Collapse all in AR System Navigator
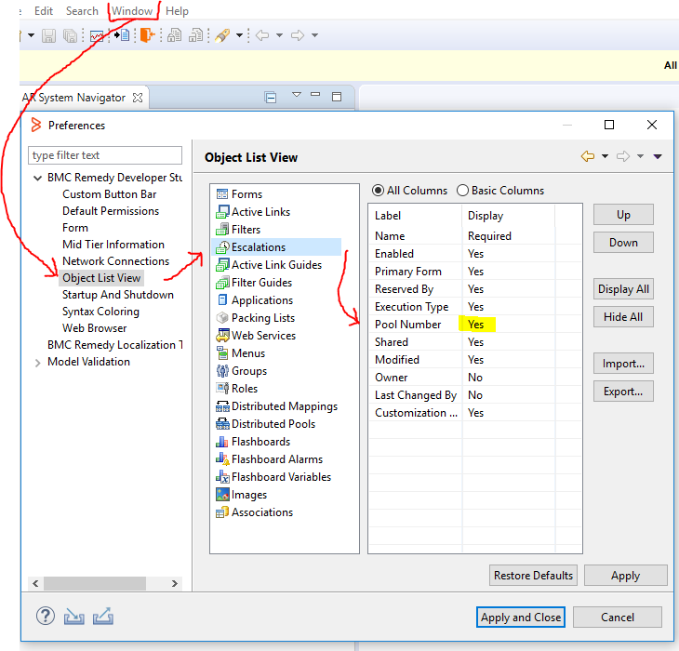This screenshot has width=679, height=651. pyautogui.click(x=271, y=97)
